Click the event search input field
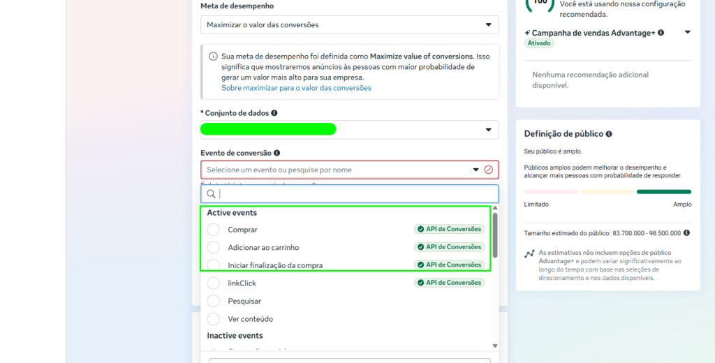The height and width of the screenshot is (363, 715). [x=350, y=194]
